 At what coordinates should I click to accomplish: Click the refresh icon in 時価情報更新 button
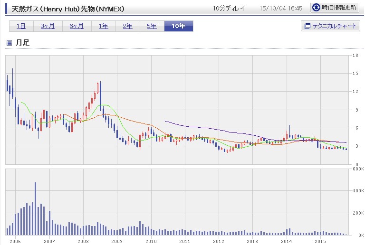[316, 8]
